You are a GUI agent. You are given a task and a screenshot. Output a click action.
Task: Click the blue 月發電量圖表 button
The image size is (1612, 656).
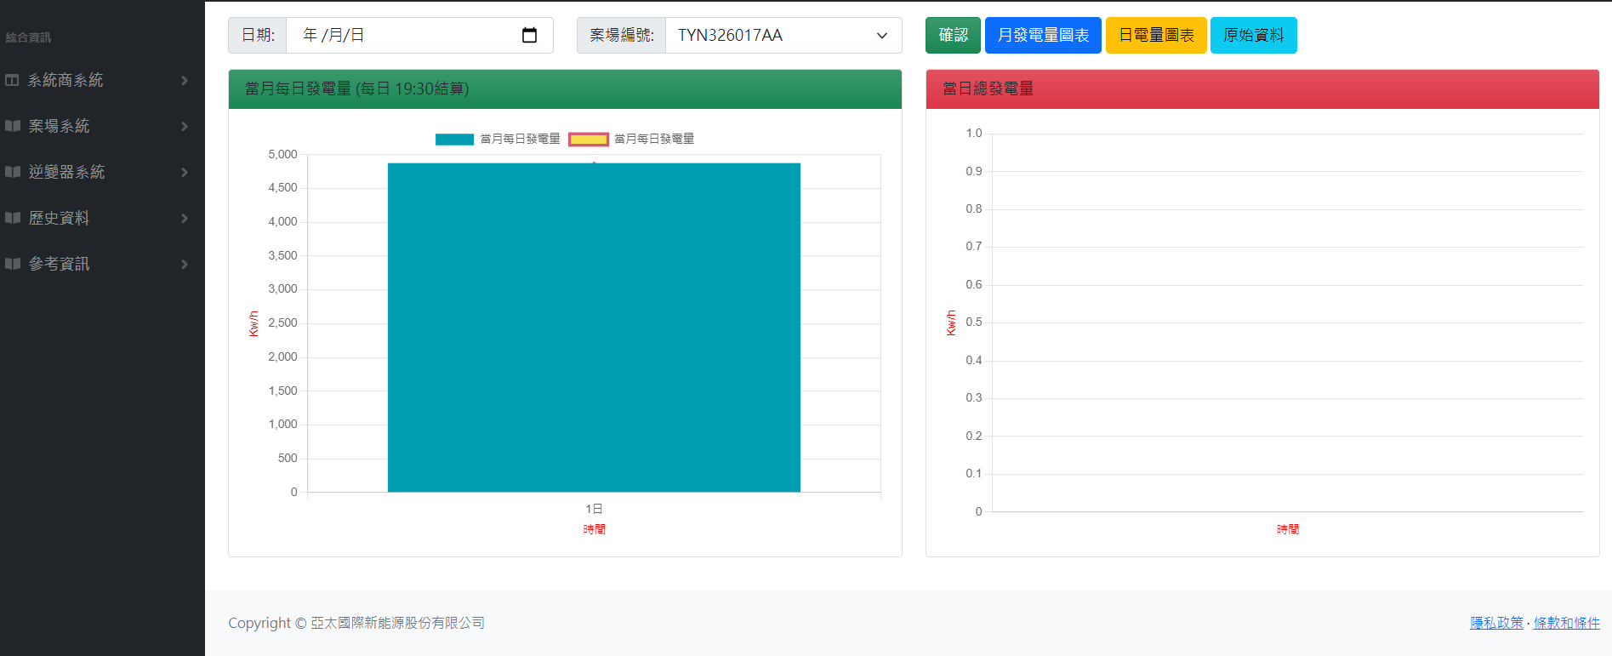coord(1043,35)
